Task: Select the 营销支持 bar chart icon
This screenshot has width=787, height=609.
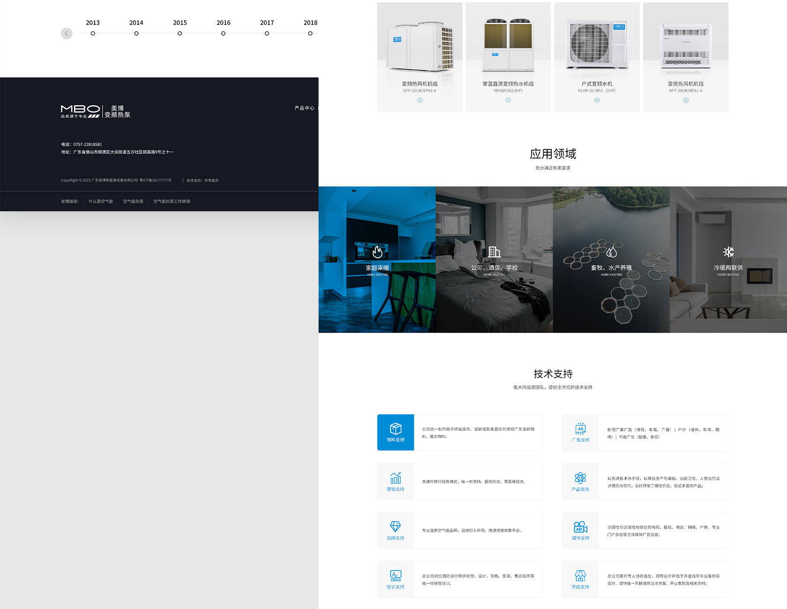Action: pyautogui.click(x=395, y=478)
